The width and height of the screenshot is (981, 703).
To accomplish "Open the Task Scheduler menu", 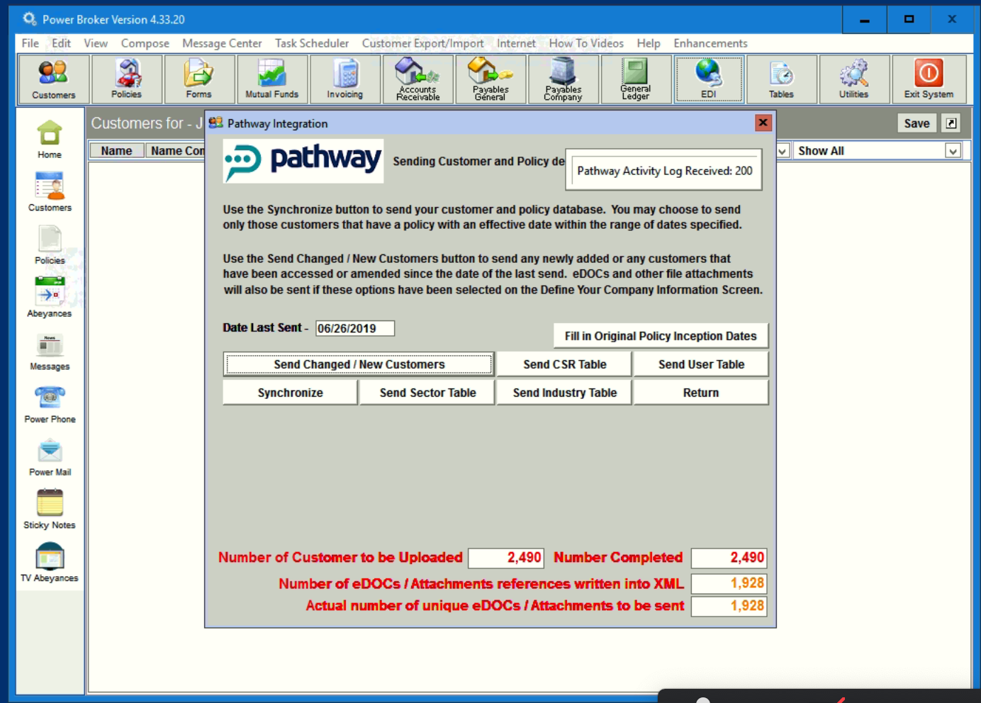I will point(311,43).
